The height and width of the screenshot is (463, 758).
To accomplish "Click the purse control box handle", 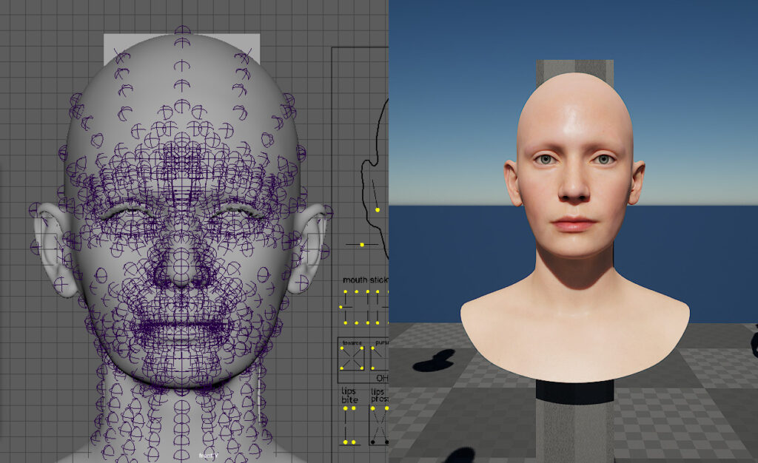I will tap(373, 347).
